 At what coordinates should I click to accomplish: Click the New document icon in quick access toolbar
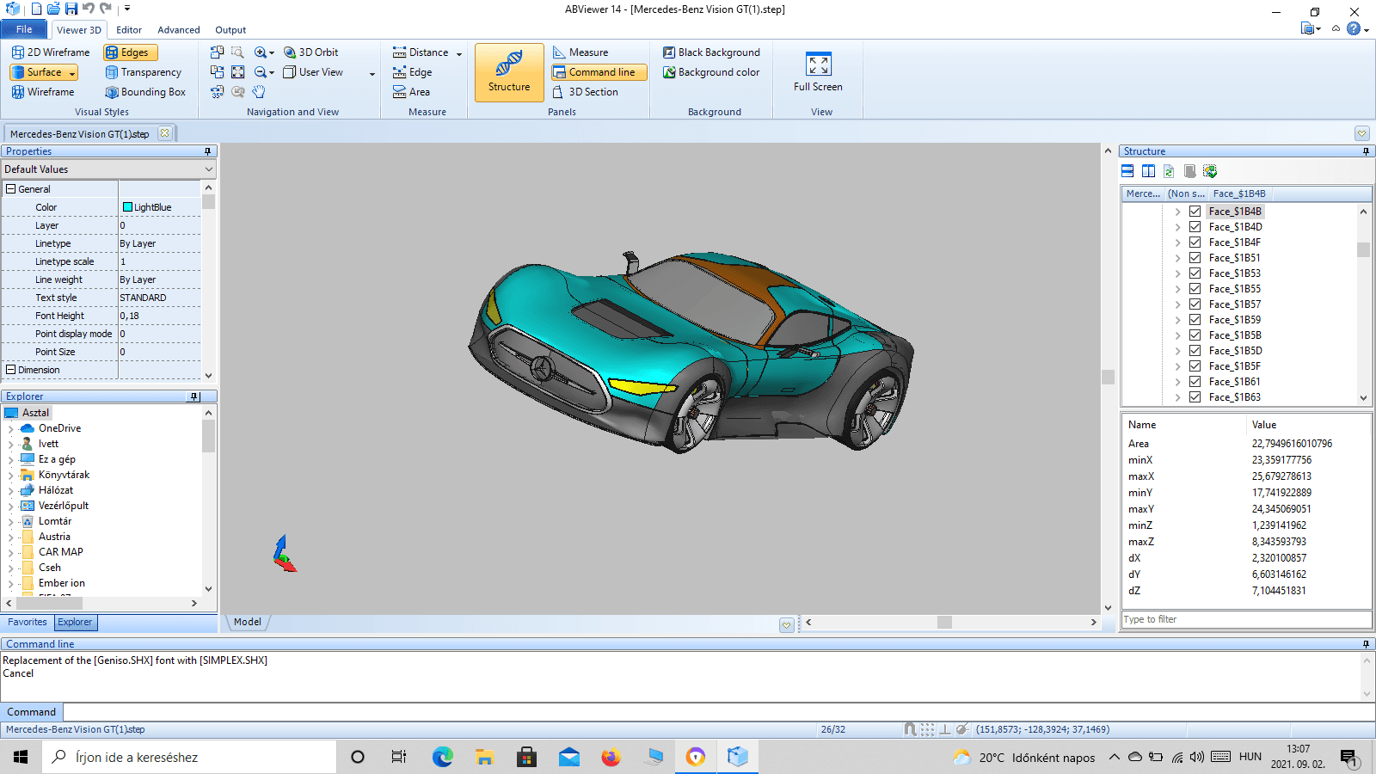(x=36, y=9)
